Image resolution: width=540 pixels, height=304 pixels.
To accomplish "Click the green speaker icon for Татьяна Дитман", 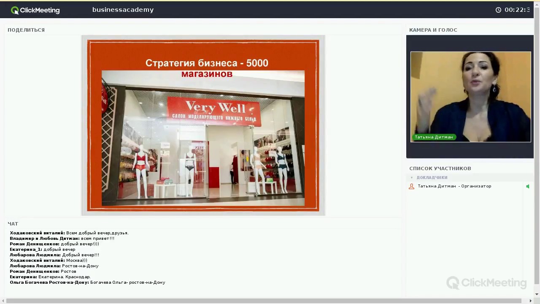I will (527, 186).
